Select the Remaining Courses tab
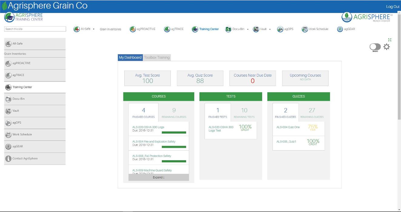The image size is (401, 212). (174, 112)
